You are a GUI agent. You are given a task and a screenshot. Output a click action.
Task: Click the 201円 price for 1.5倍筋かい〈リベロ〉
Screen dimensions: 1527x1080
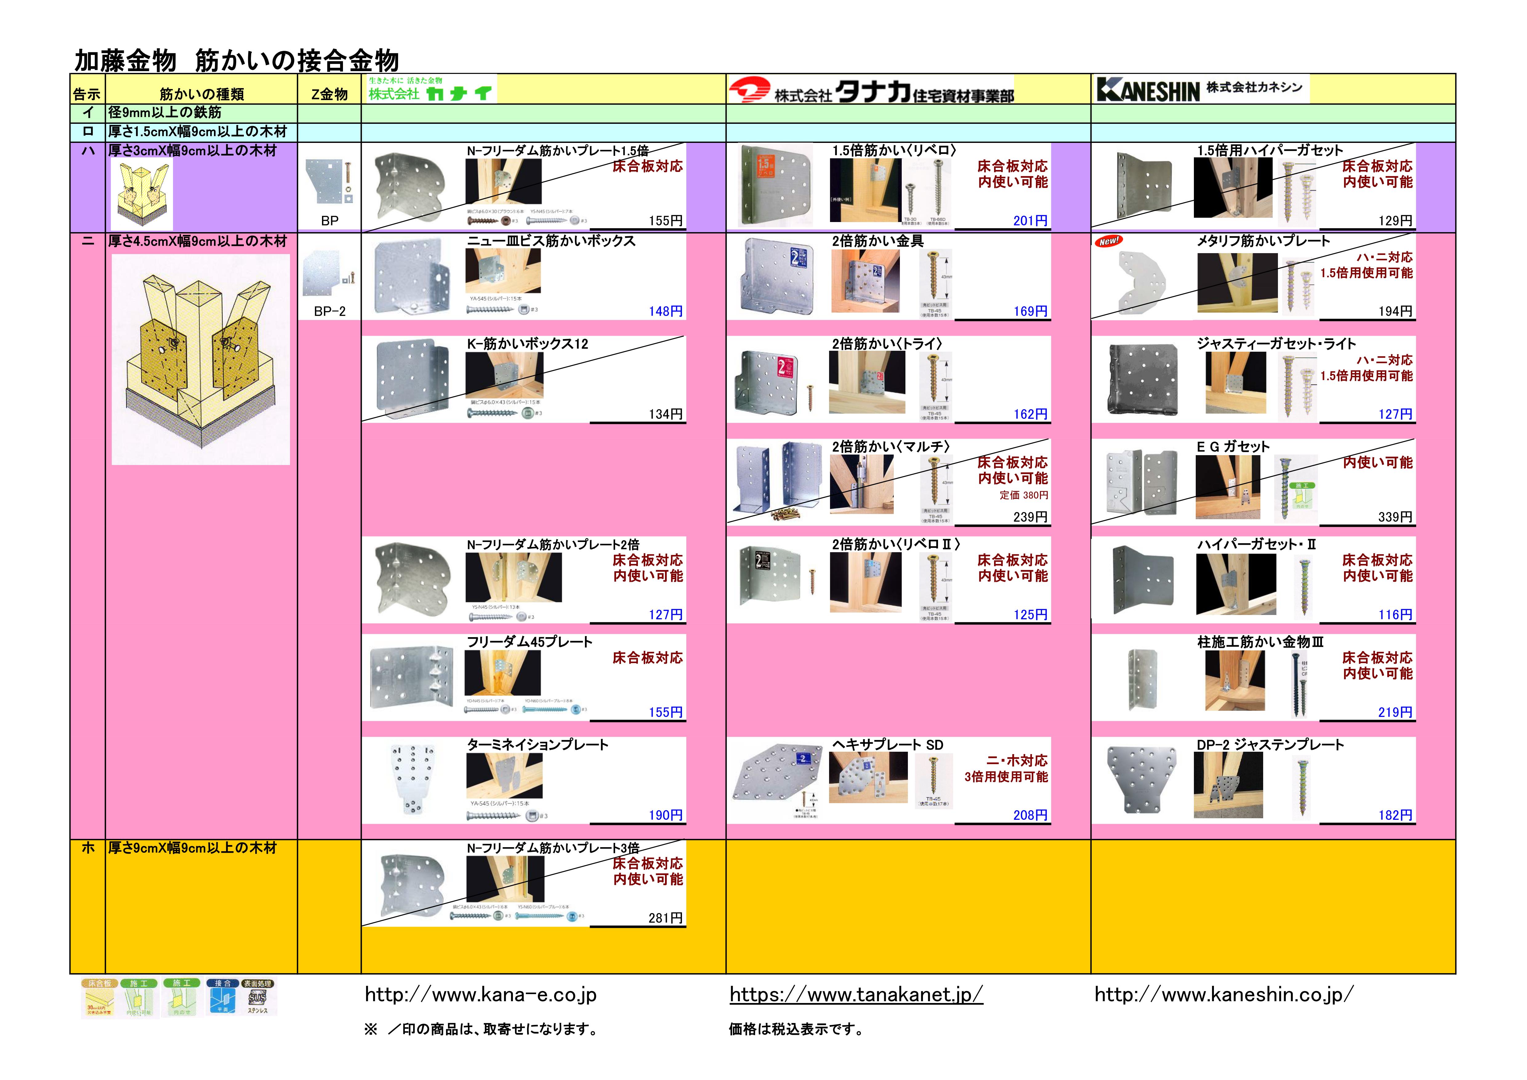1030,220
